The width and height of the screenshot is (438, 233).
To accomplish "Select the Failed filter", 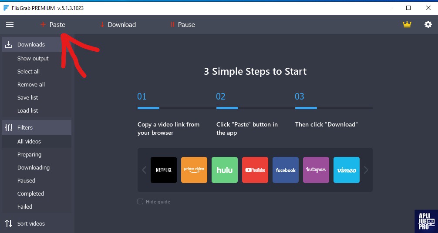I will [25, 207].
